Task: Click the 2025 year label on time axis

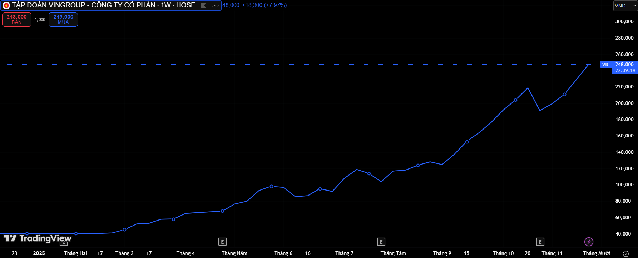Action: (x=39, y=253)
